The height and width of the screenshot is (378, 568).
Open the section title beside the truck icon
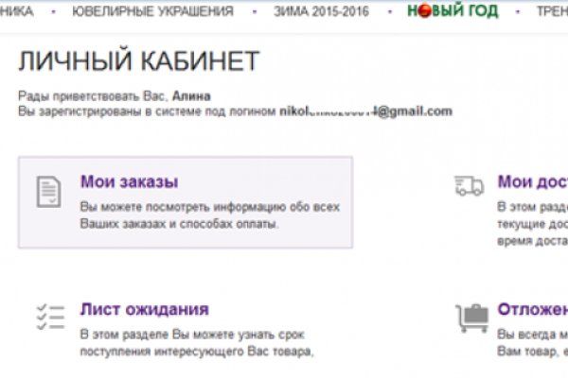pyautogui.click(x=532, y=182)
